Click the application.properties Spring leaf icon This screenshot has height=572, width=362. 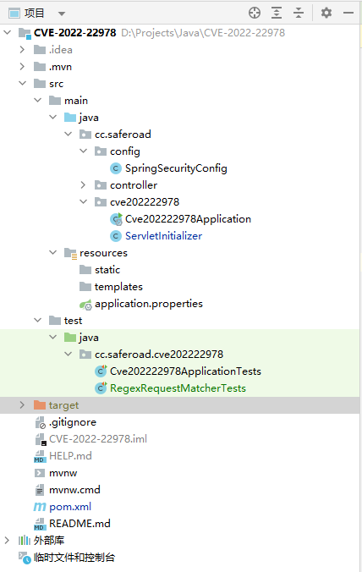(x=85, y=305)
